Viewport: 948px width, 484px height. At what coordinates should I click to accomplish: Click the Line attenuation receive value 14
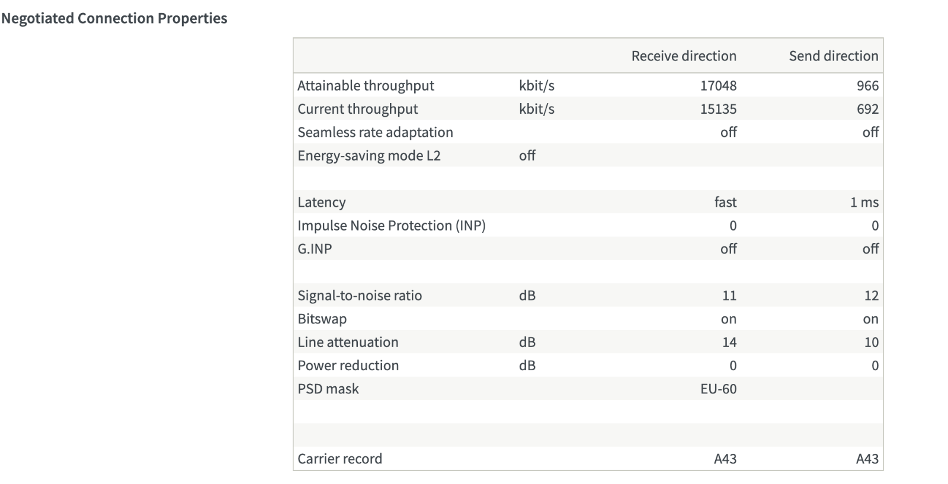point(729,342)
